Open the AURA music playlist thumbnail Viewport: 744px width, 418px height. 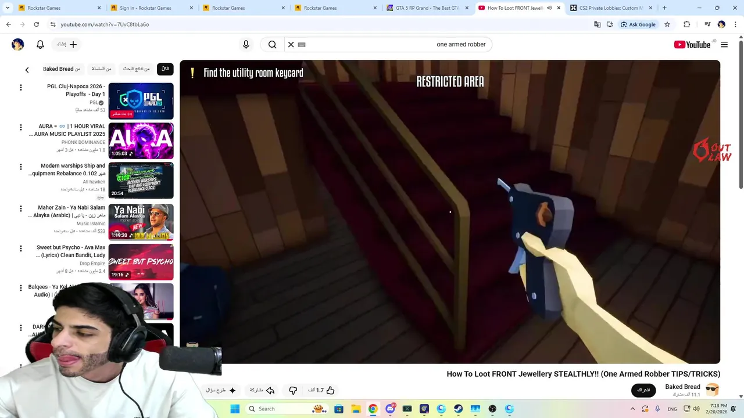[141, 140]
